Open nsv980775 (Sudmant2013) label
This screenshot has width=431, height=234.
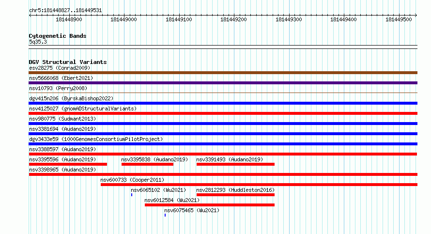(62, 119)
